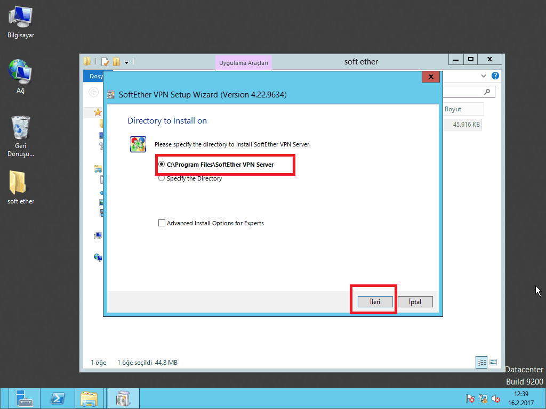Open the Bilgisayar desktop icon
Viewport: 546px width, 409px height.
pyautogui.click(x=21, y=21)
